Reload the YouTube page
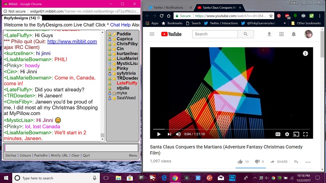Viewport: 326px width, 183px height. click(x=161, y=16)
